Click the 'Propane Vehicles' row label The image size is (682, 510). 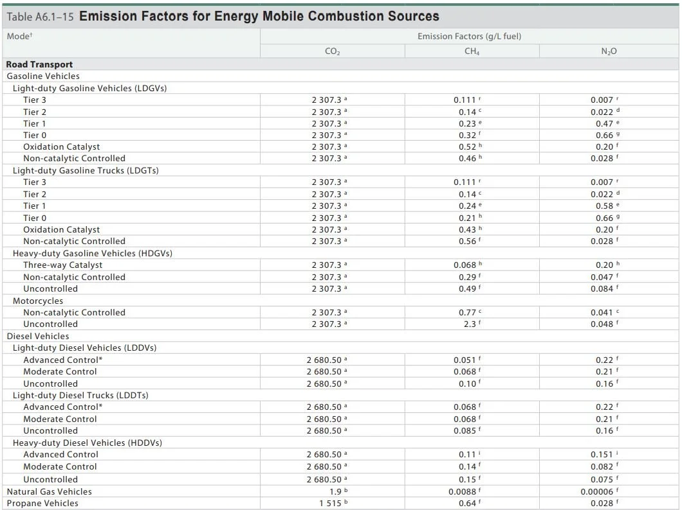click(42, 504)
